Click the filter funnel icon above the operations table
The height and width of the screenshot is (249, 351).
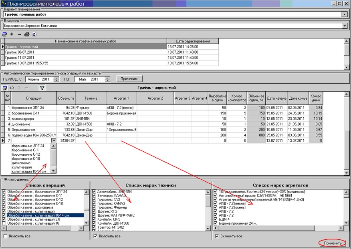coord(42,88)
